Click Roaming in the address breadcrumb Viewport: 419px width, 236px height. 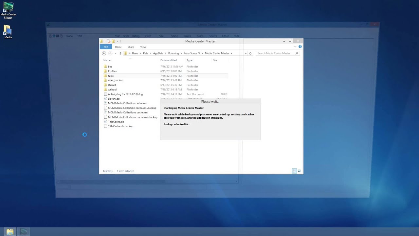[x=173, y=53]
